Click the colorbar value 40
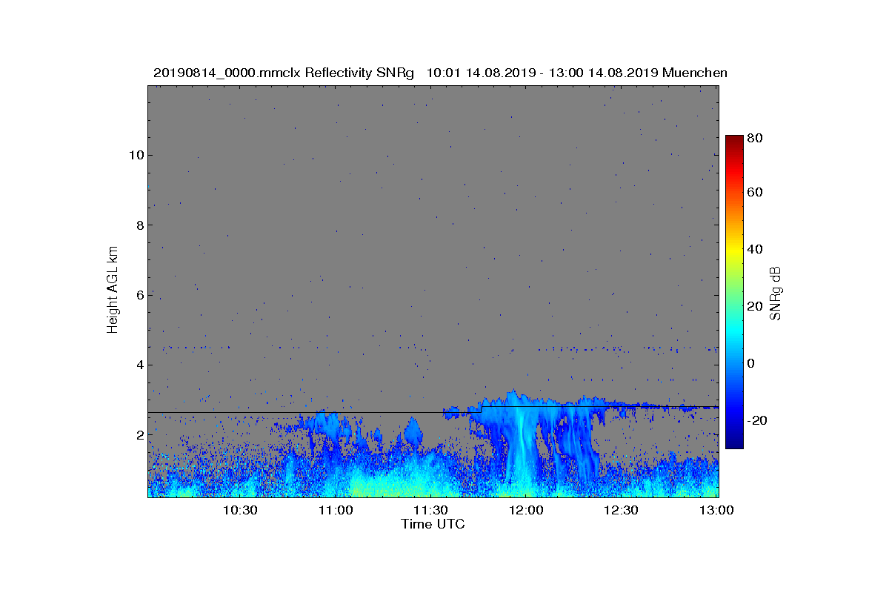Image resolution: width=889 pixels, height=593 pixels. tap(756, 249)
